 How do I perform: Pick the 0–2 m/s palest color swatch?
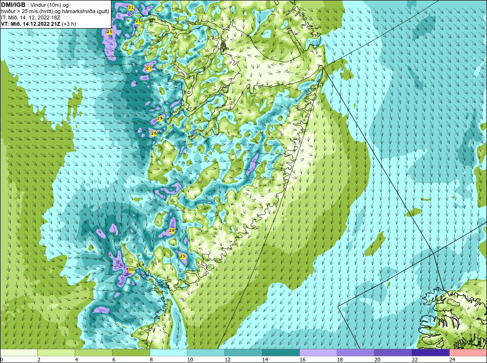19,353
